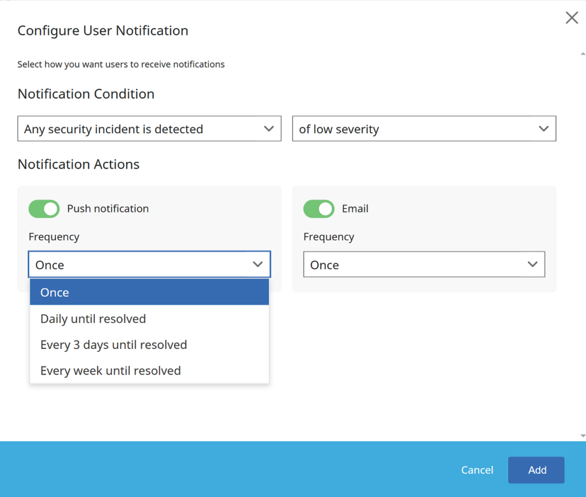Click the Add button

pyautogui.click(x=536, y=470)
